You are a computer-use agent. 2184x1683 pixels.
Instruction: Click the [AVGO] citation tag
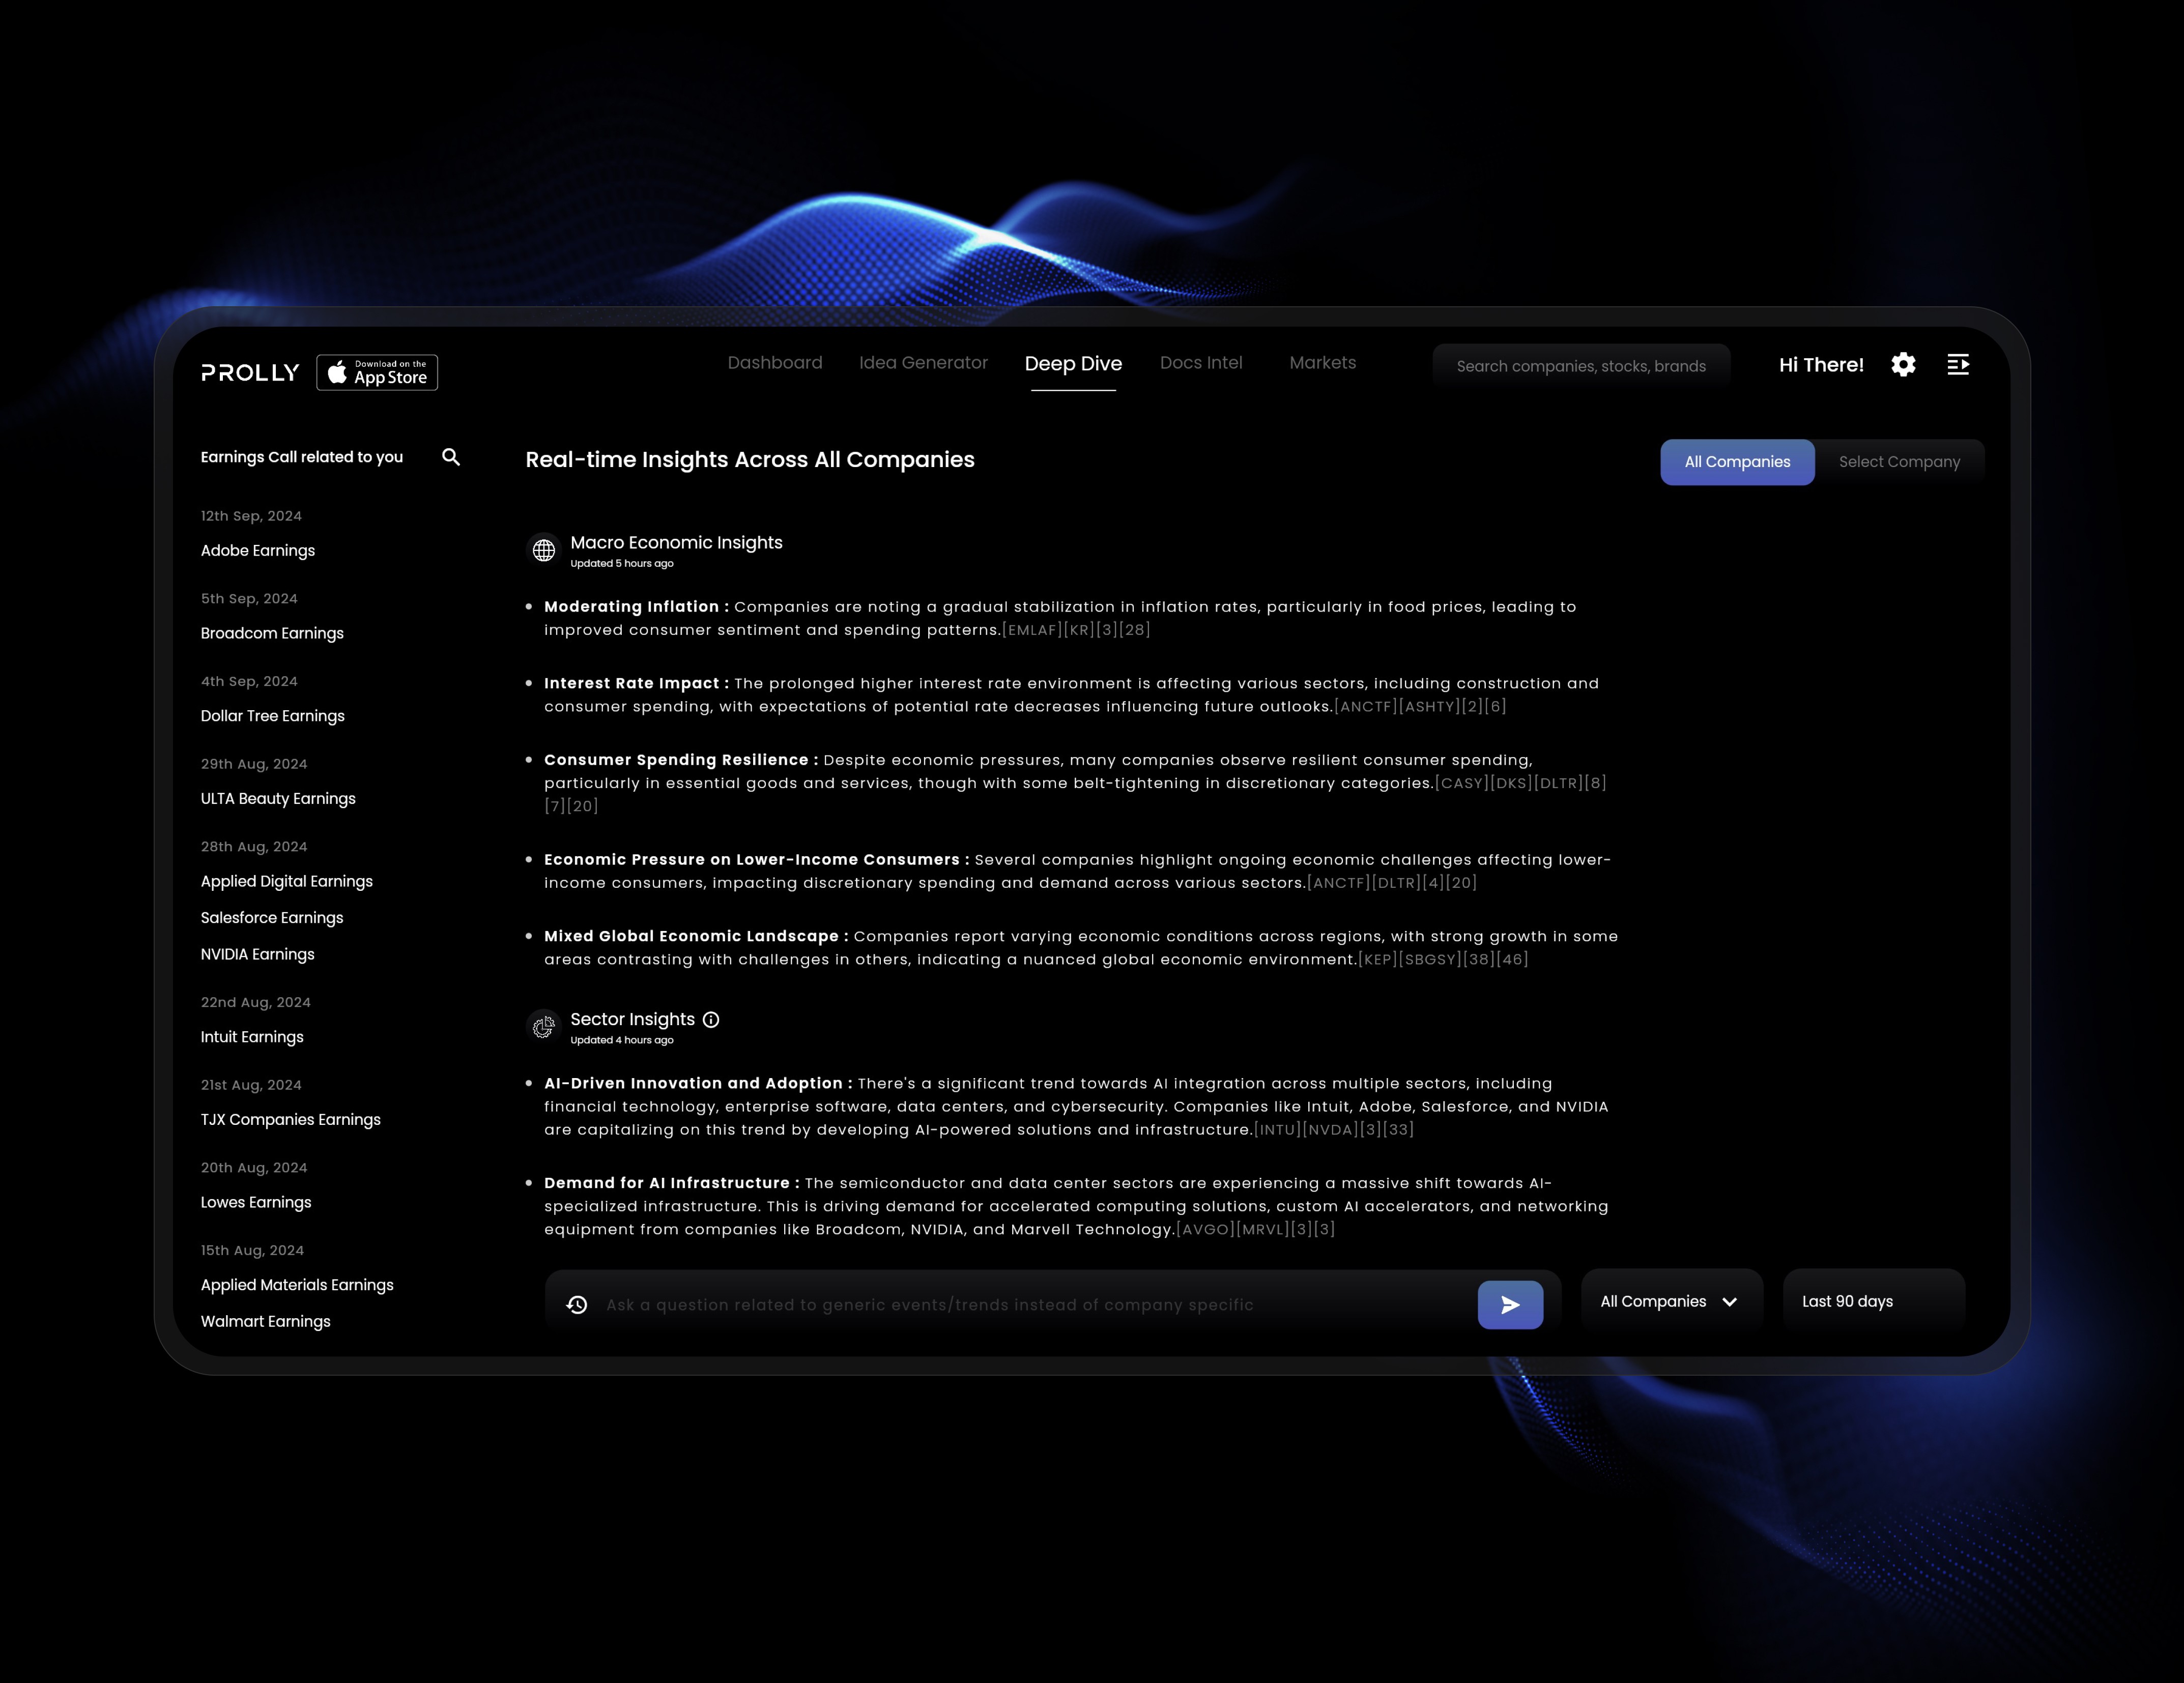[x=1205, y=1230]
